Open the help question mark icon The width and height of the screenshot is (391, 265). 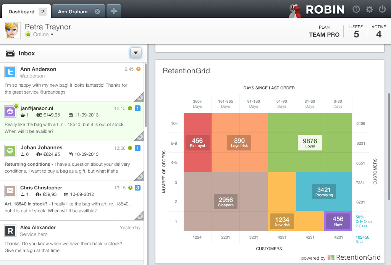(x=356, y=10)
